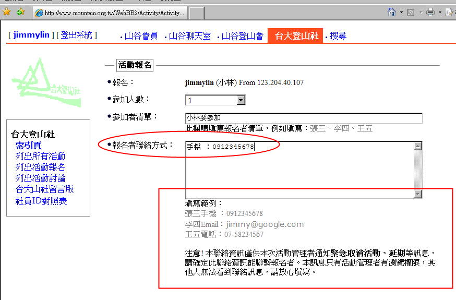This screenshot has height=300, width=456.
Task: Open the 山谷登山會 menu item
Action: click(242, 36)
